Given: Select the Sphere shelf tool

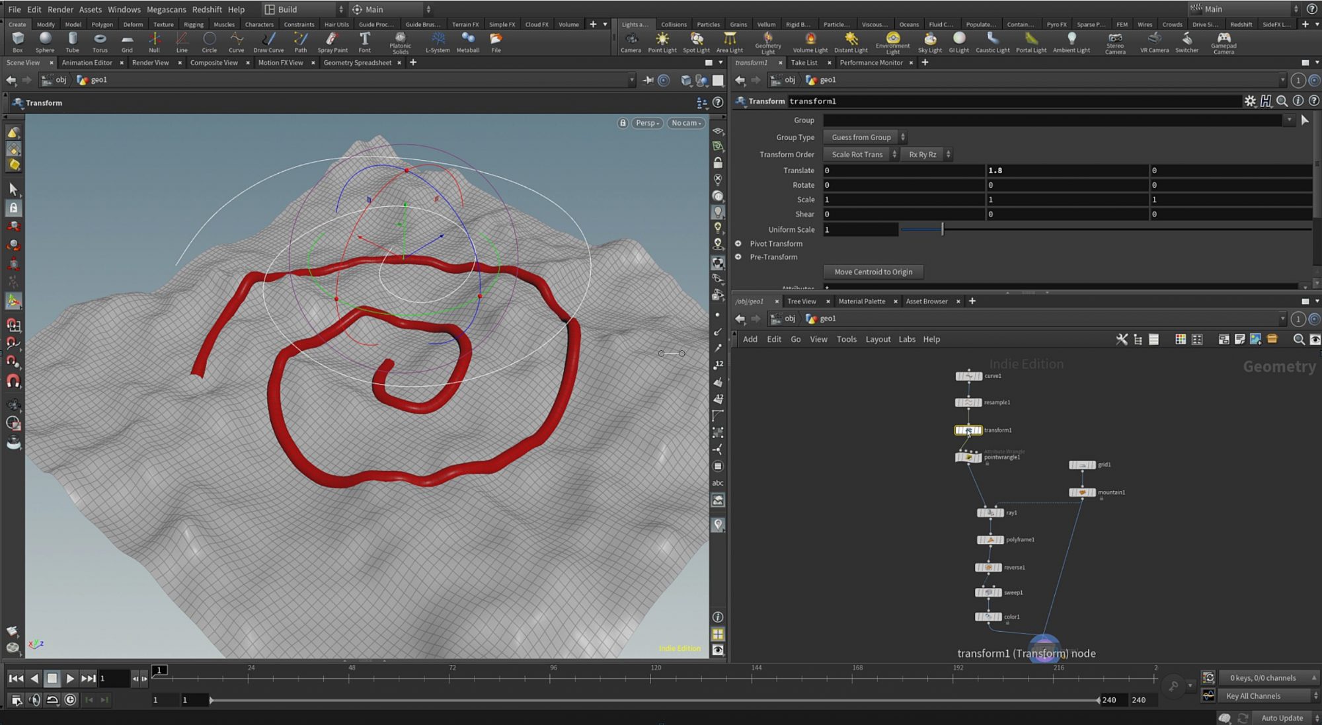Looking at the screenshot, I should tap(45, 42).
